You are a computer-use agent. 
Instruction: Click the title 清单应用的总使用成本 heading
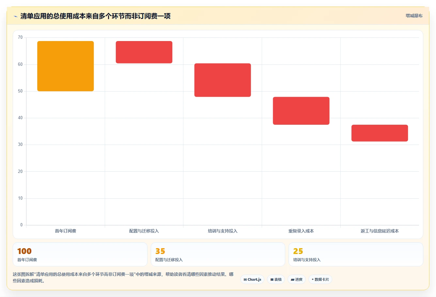tap(95, 16)
